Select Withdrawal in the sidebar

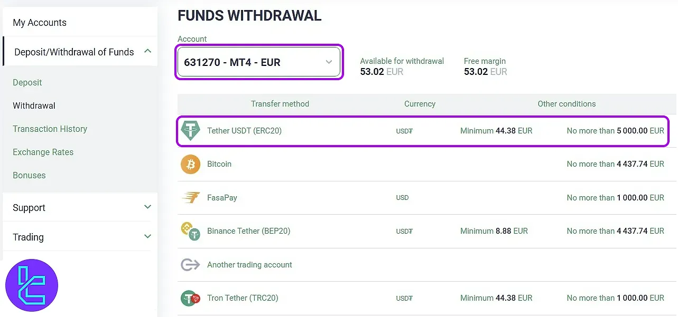tap(34, 105)
